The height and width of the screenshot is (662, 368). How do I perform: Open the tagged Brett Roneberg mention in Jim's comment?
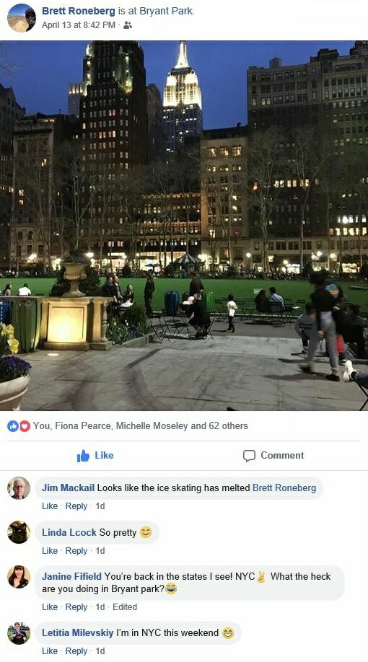pos(284,488)
